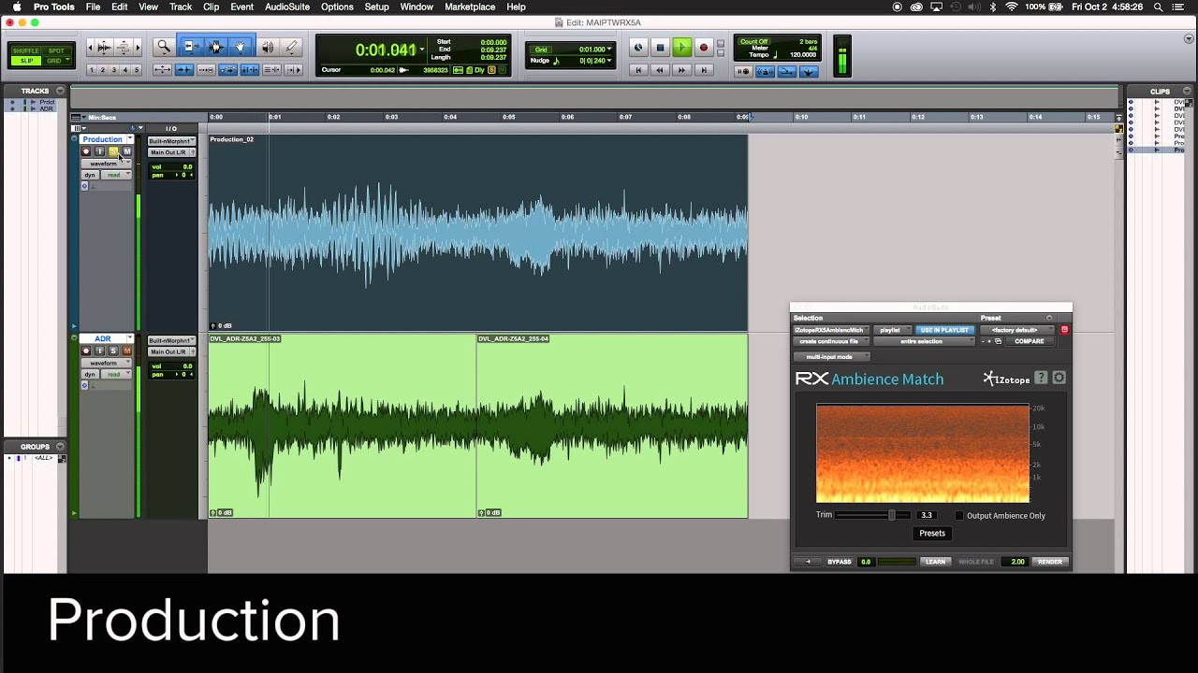
Task: Mute the Production track
Action: point(127,151)
